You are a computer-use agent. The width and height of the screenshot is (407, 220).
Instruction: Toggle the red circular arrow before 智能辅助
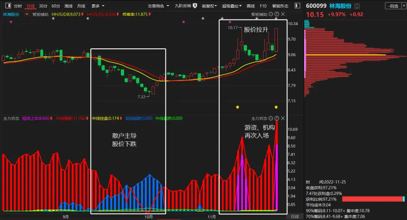click(x=27, y=14)
